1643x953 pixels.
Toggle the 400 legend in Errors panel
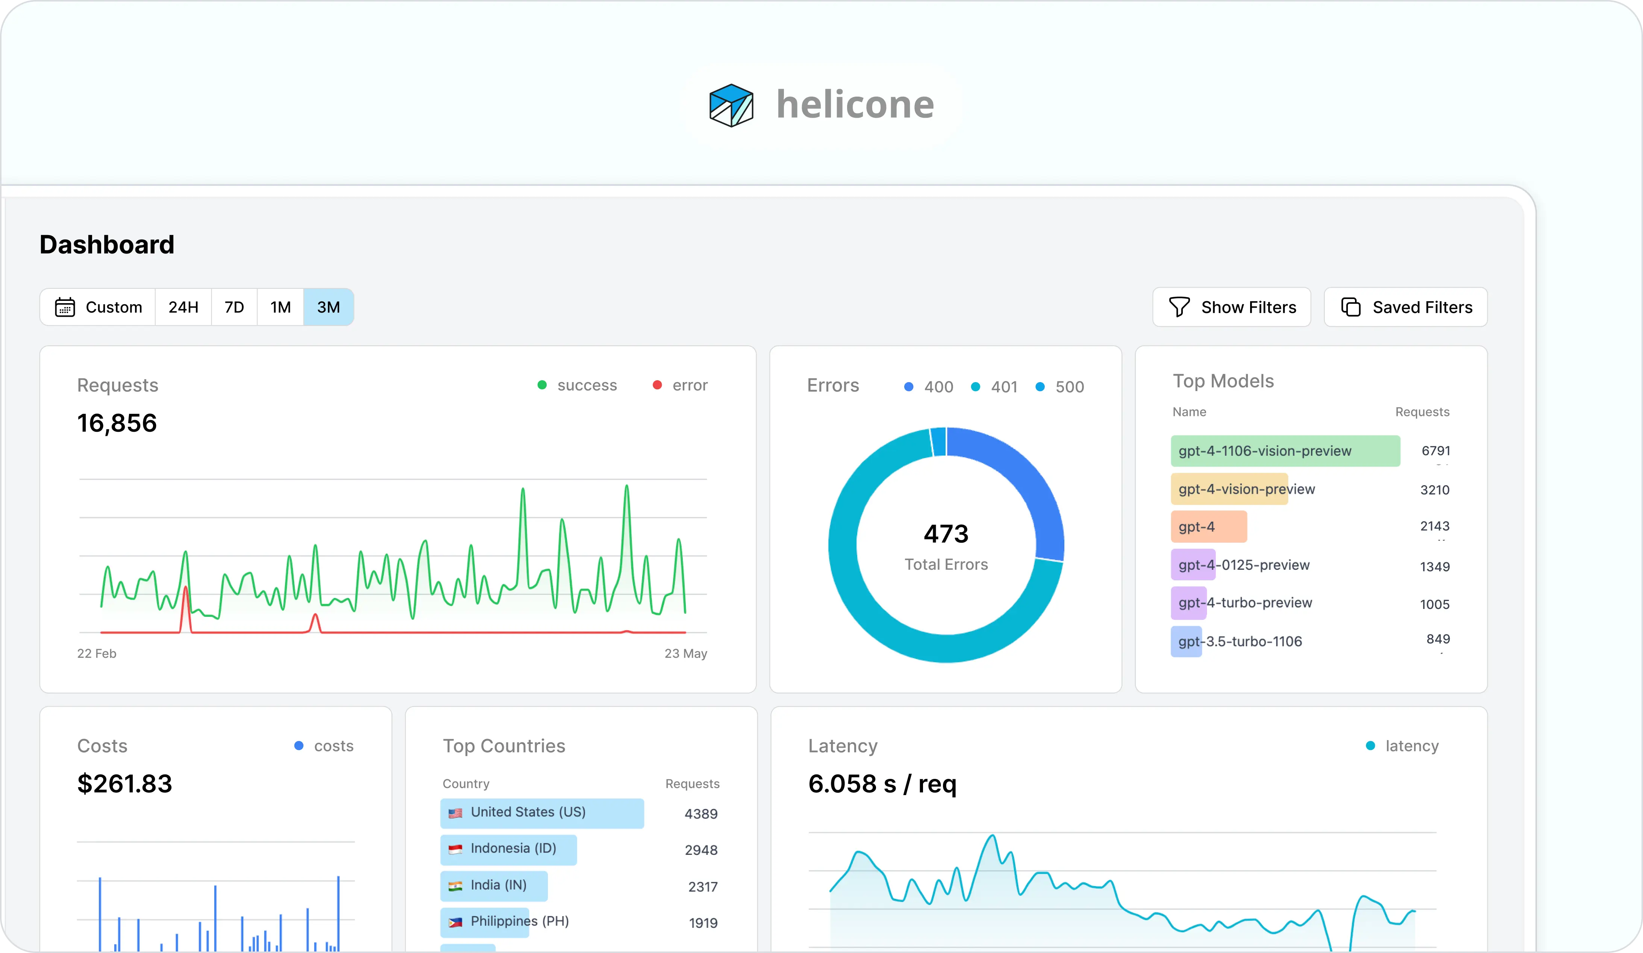pyautogui.click(x=908, y=386)
